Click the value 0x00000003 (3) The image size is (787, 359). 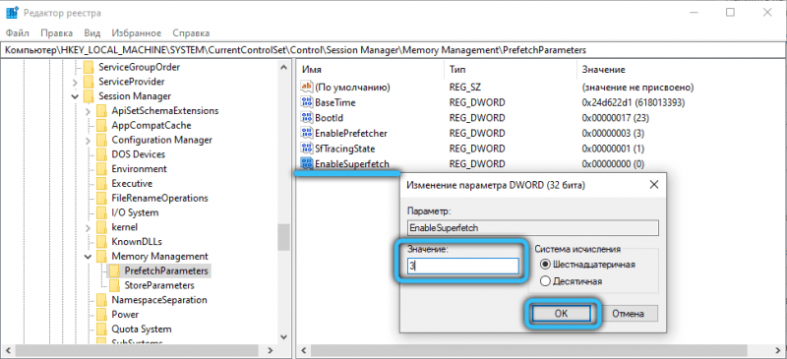[x=613, y=133]
